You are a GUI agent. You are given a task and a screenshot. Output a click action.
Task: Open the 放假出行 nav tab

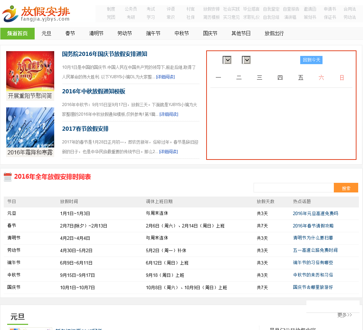[274, 34]
